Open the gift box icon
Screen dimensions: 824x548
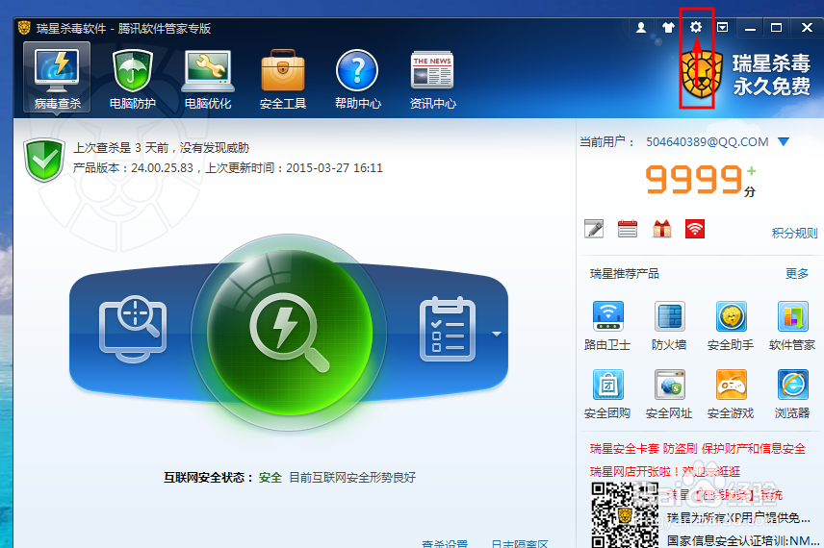pos(661,229)
